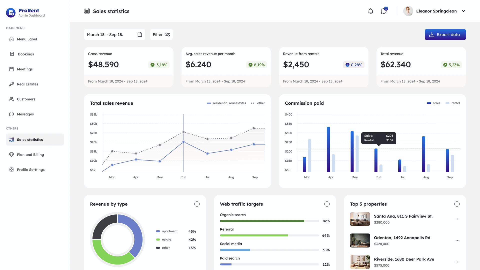
Task: Click the ProRent logo icon
Action: pyautogui.click(x=11, y=12)
